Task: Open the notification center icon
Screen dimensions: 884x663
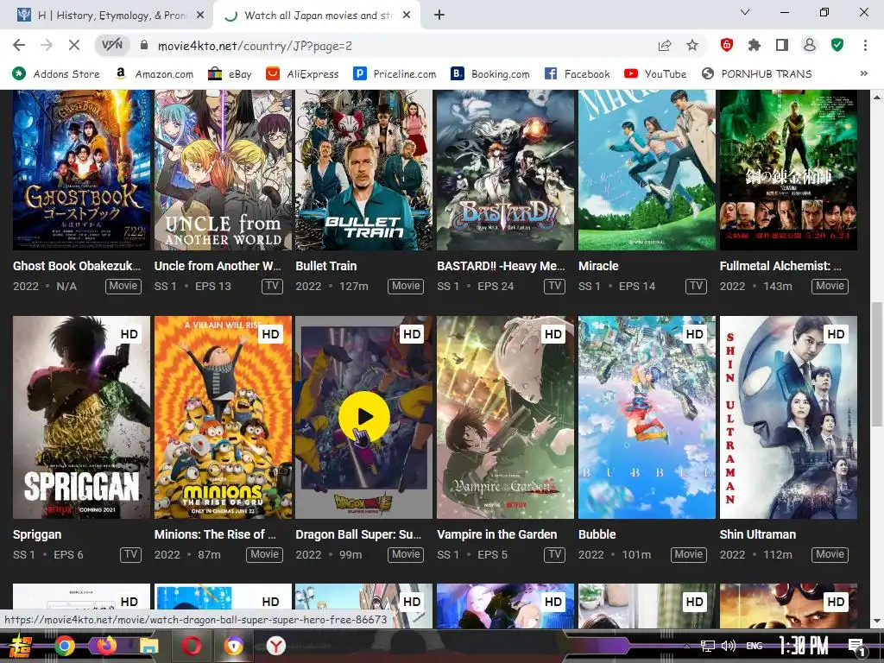Action: click(x=856, y=646)
